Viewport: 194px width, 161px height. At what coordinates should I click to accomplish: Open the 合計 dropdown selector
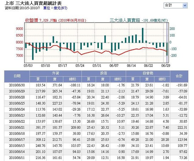point(176,5)
